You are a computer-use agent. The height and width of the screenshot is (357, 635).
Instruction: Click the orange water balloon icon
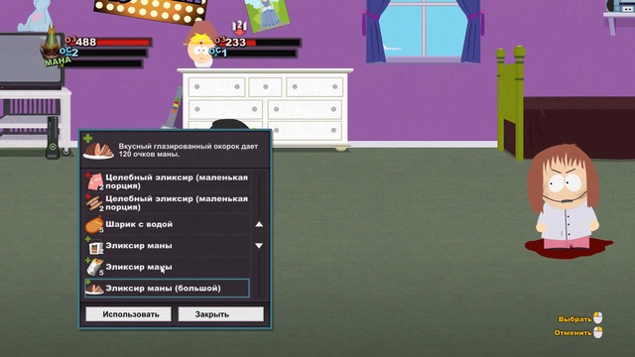(x=94, y=225)
